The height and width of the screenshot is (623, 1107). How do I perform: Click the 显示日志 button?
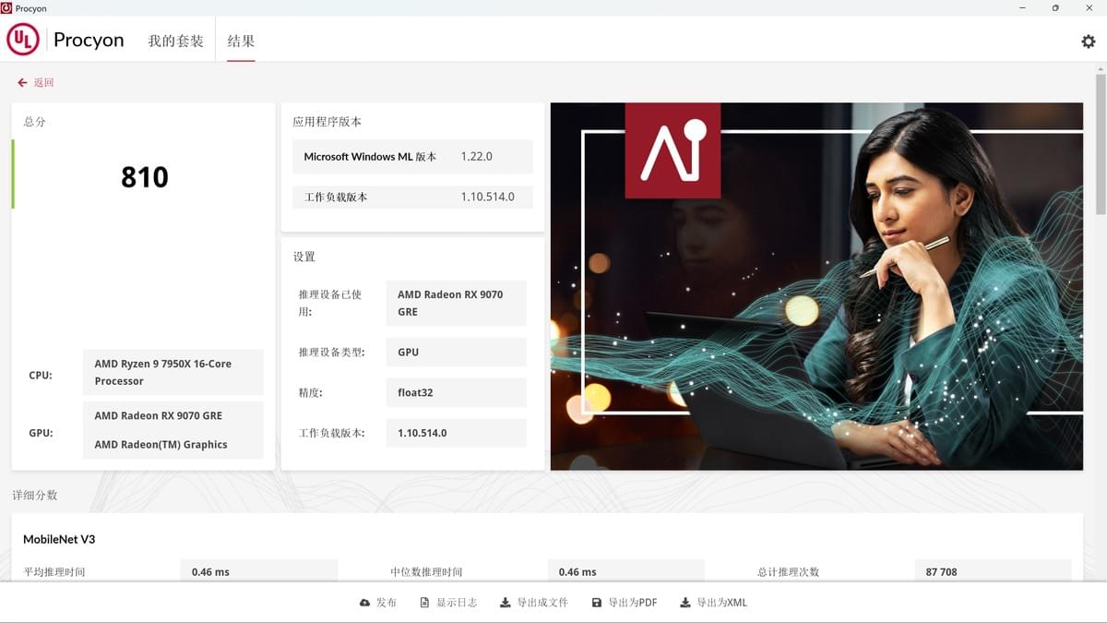448,603
